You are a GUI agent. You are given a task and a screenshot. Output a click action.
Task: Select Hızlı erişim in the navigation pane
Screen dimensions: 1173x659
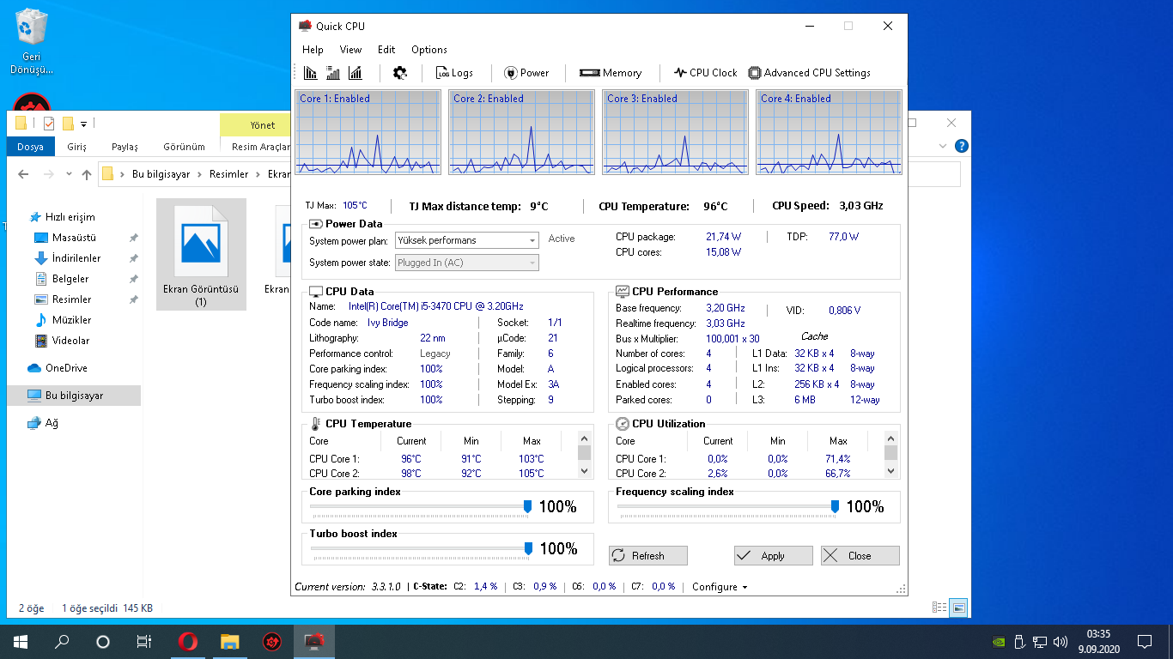pyautogui.click(x=70, y=217)
